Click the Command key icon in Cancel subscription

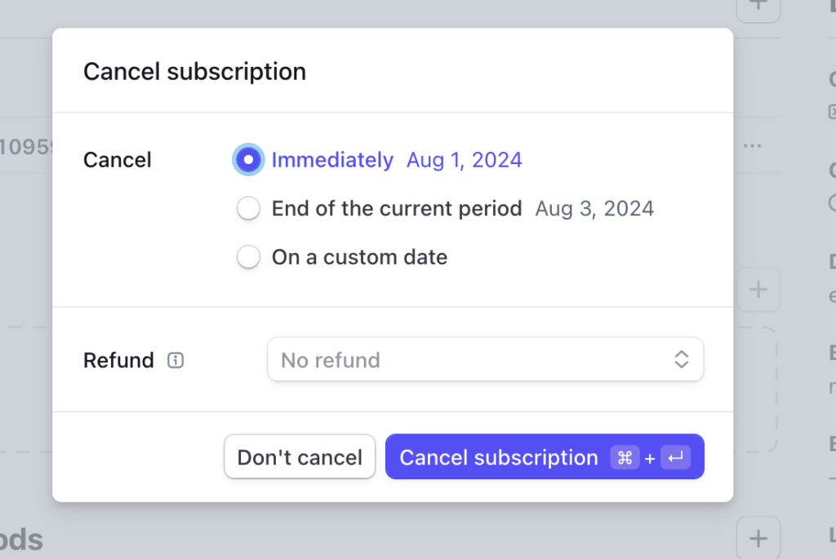[x=625, y=458]
